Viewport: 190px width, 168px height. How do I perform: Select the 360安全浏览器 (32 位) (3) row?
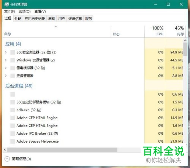click(x=93, y=52)
